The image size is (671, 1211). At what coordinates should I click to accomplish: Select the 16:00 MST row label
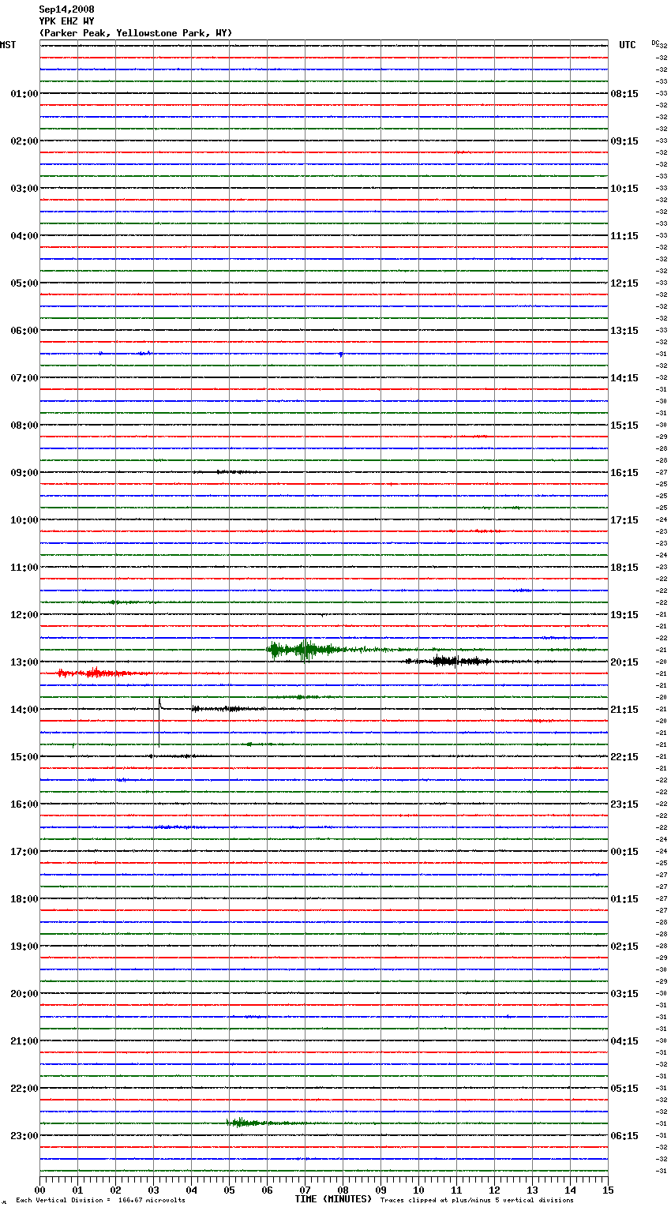[x=24, y=804]
